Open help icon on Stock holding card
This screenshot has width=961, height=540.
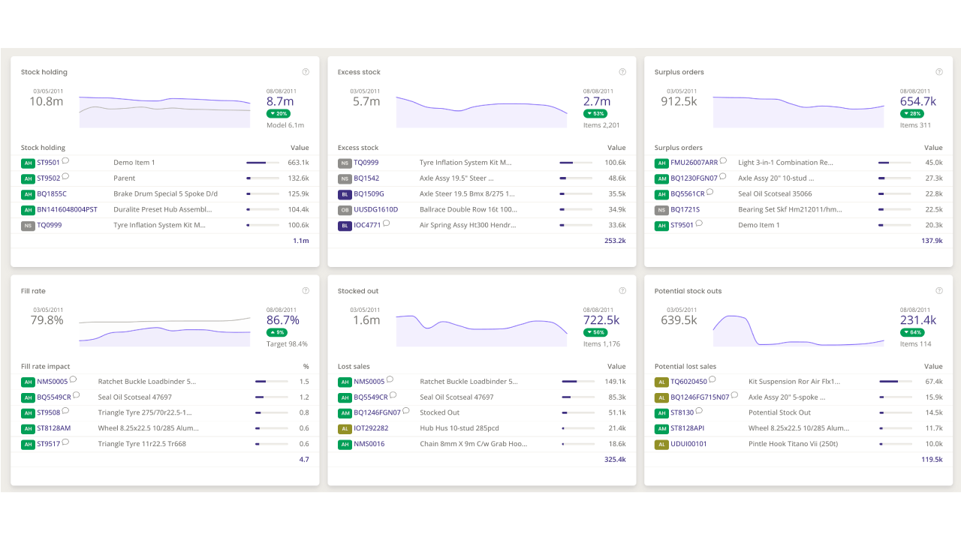pyautogui.click(x=306, y=72)
